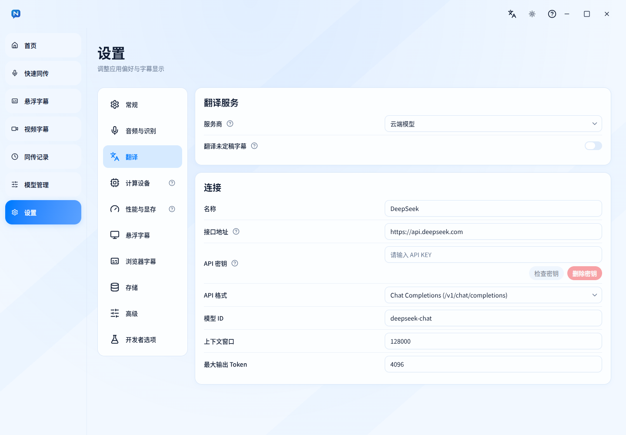
Task: Open 视频字幕 in the sidebar
Action: pyautogui.click(x=43, y=129)
